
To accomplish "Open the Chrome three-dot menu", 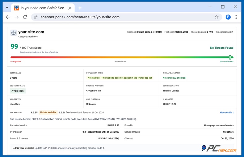I will pos(236,17).
